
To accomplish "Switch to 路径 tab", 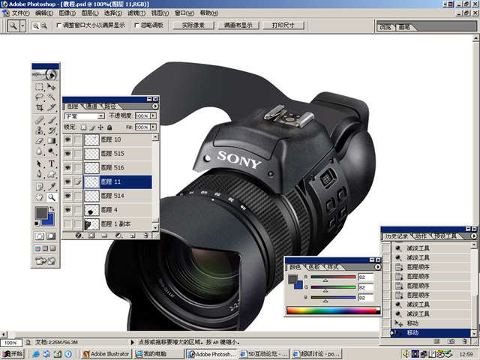I will [110, 106].
